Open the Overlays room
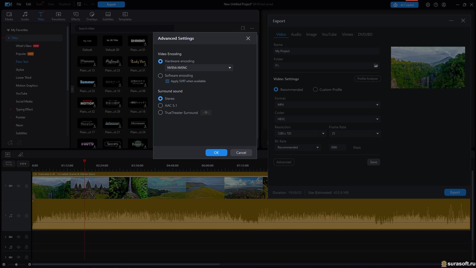 (x=92, y=16)
